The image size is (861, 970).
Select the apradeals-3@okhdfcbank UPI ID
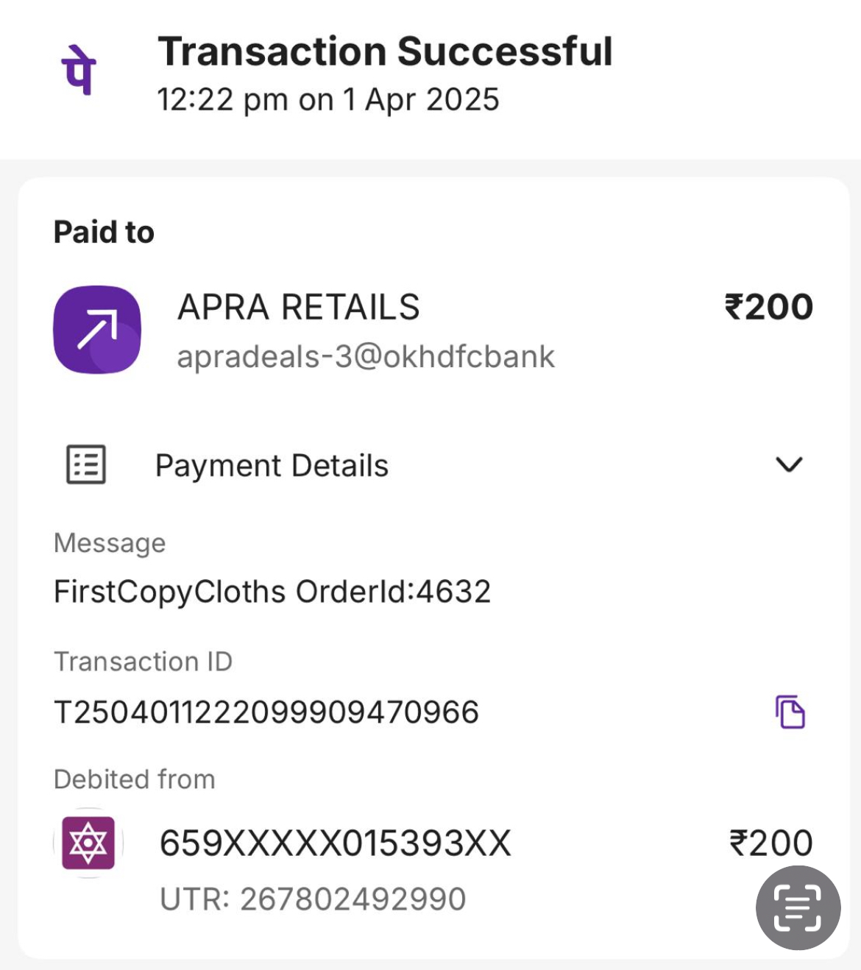366,356
